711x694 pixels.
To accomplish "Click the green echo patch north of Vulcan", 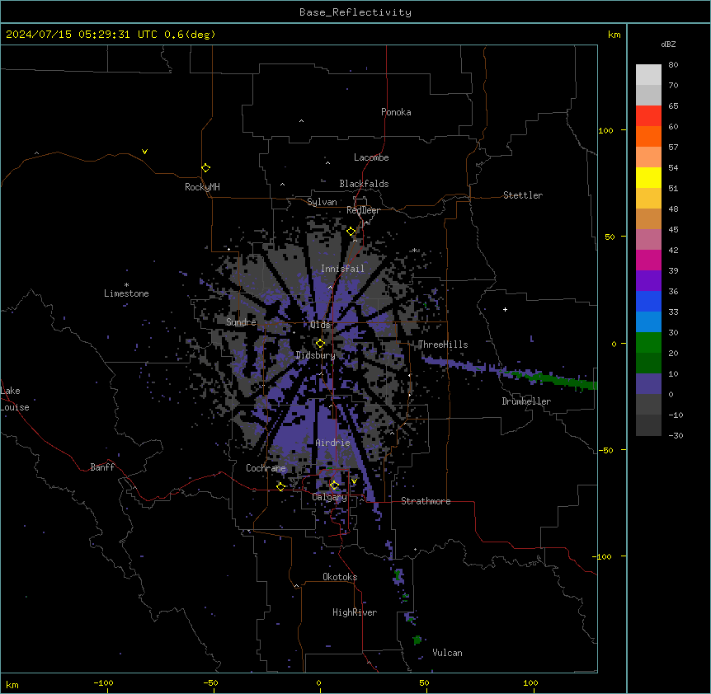I will 417,640.
